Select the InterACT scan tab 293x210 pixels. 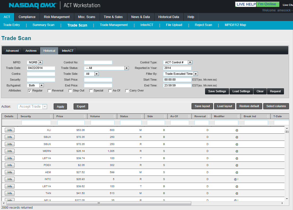[x=68, y=51]
